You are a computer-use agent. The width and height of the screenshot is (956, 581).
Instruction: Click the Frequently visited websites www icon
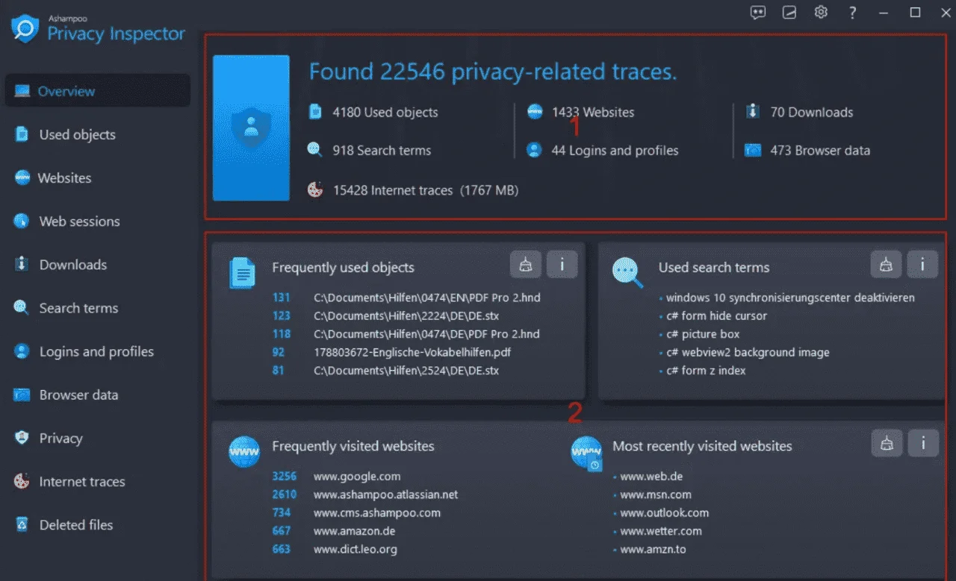coord(244,452)
